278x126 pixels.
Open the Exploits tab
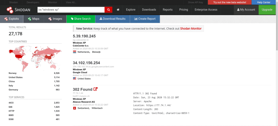tap(12, 19)
